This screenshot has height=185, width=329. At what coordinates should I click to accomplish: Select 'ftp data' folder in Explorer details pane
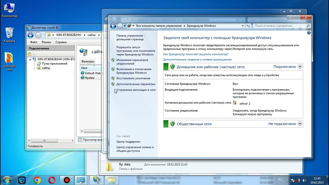coord(125,164)
